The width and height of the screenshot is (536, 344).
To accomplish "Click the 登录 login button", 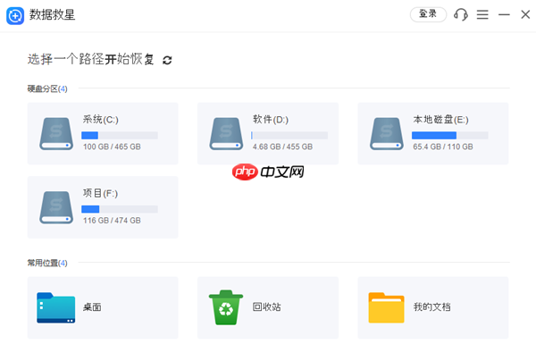I will [428, 14].
